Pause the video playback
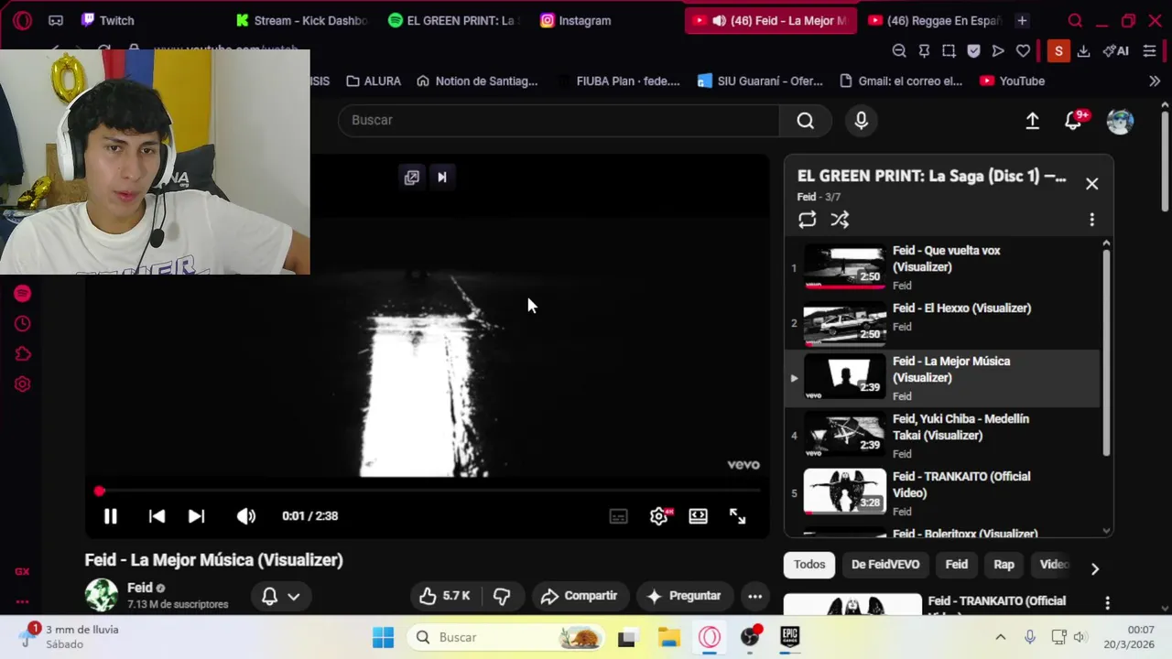The height and width of the screenshot is (659, 1172). (x=110, y=516)
